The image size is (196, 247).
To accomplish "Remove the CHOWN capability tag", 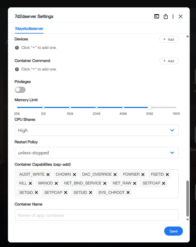I will (74, 175).
